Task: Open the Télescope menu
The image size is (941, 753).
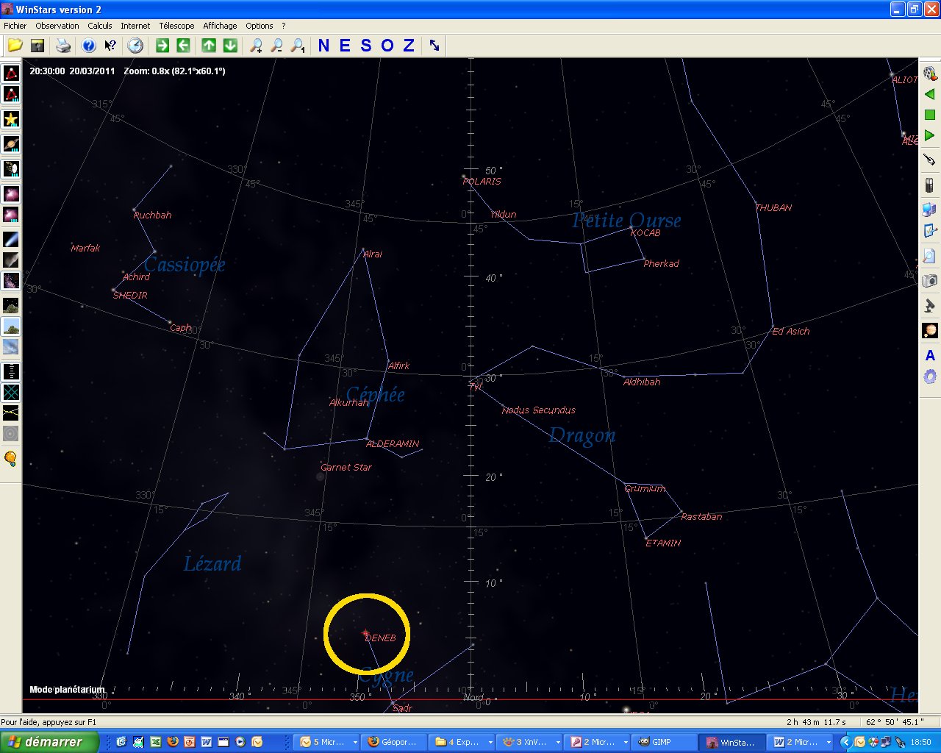Action: pyautogui.click(x=176, y=26)
